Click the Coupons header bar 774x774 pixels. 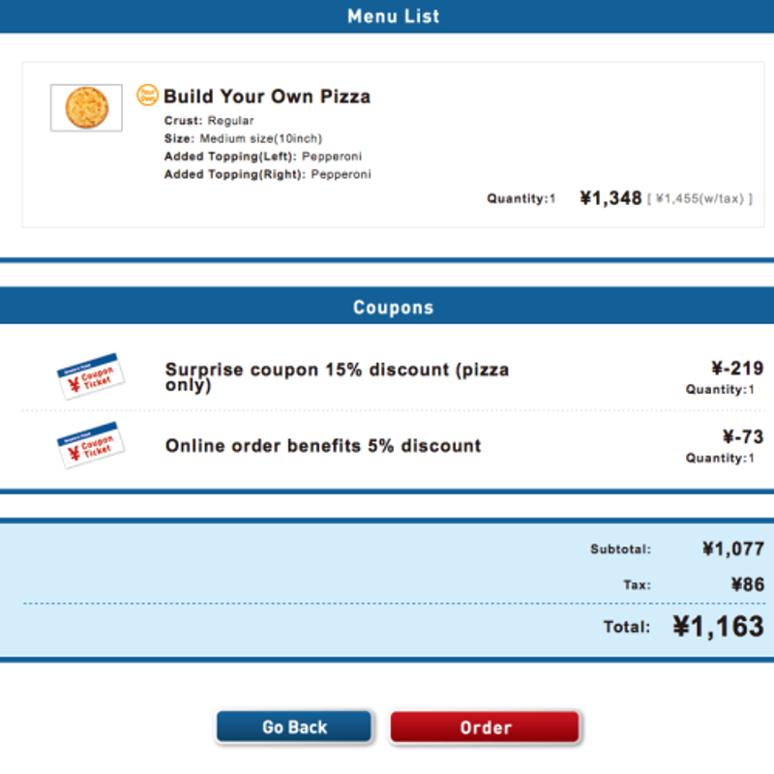point(387,306)
